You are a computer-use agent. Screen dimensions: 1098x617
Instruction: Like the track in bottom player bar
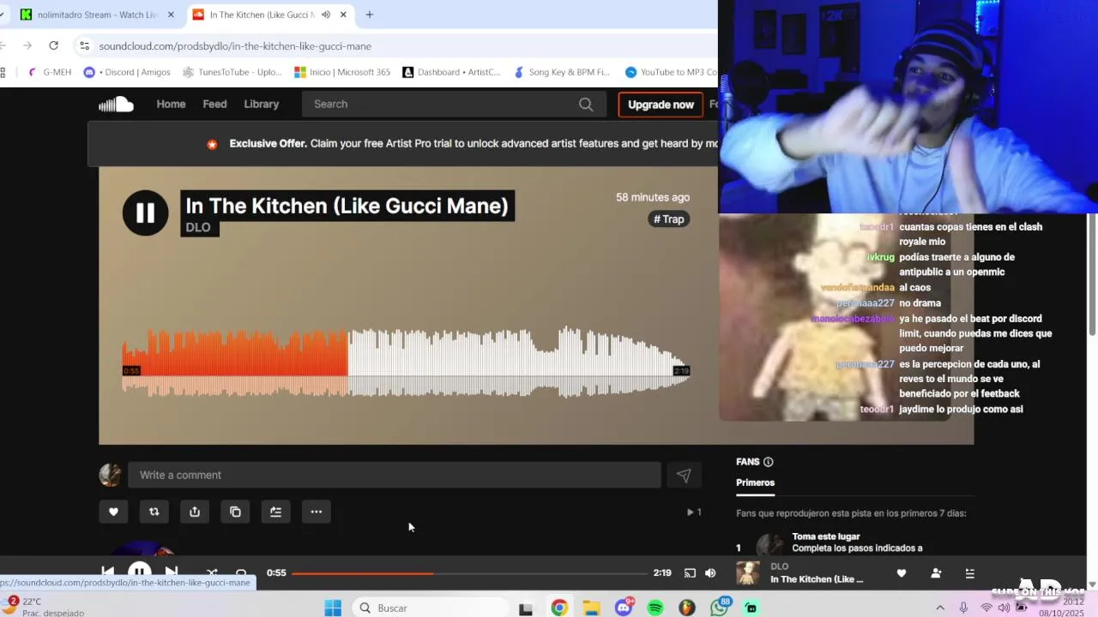902,573
